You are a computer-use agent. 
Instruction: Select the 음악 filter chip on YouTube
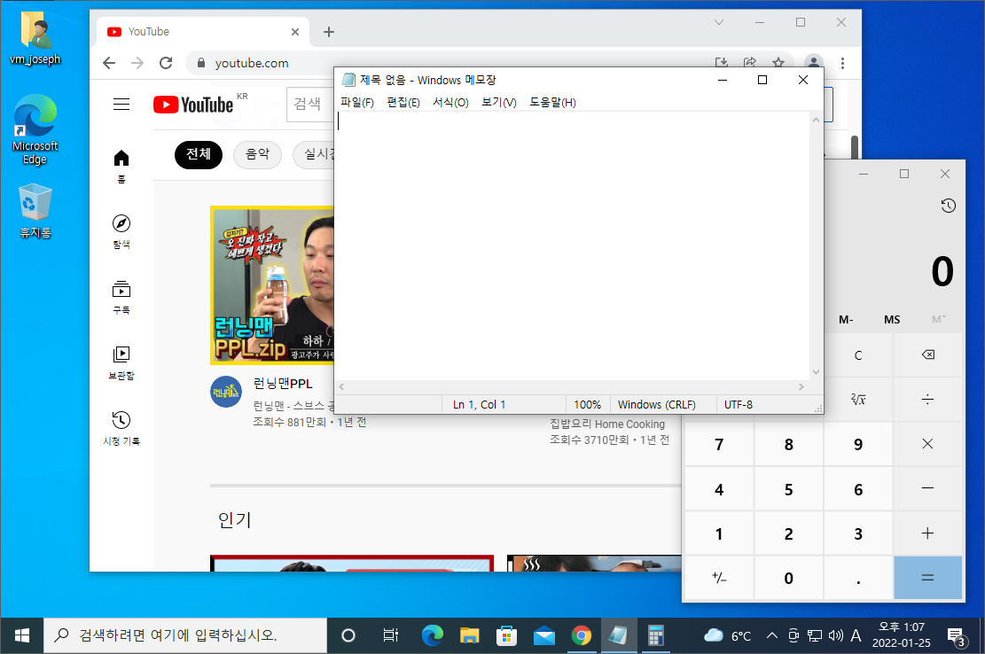tap(258, 154)
